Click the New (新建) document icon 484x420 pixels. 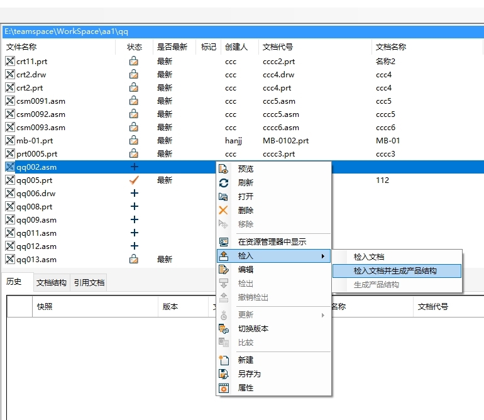(224, 360)
